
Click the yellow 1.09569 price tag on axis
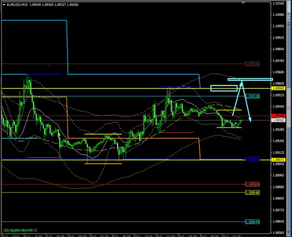pyautogui.click(x=278, y=88)
